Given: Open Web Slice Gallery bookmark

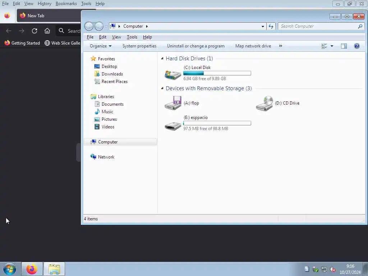Looking at the screenshot, I should [63, 43].
